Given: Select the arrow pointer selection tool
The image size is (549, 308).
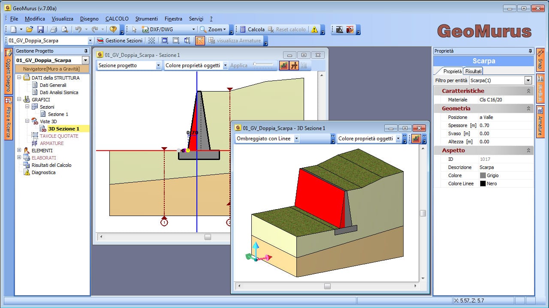Looking at the screenshot, I should tap(134, 30).
